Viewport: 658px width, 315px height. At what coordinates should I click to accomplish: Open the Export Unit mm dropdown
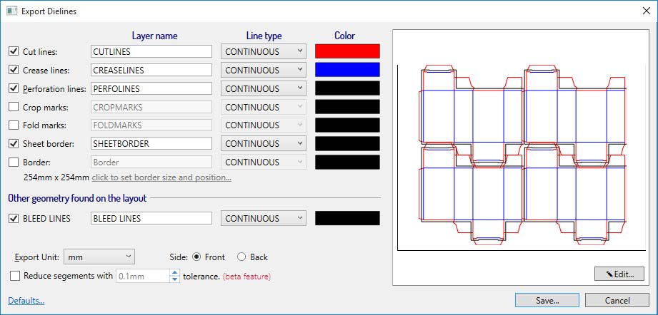(x=99, y=257)
